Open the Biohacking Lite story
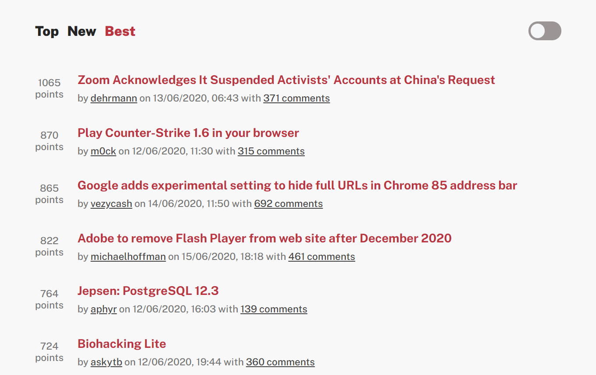 click(x=121, y=344)
